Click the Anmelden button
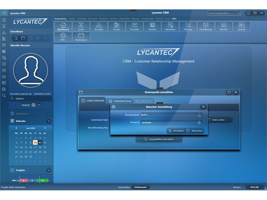 (x=176, y=131)
